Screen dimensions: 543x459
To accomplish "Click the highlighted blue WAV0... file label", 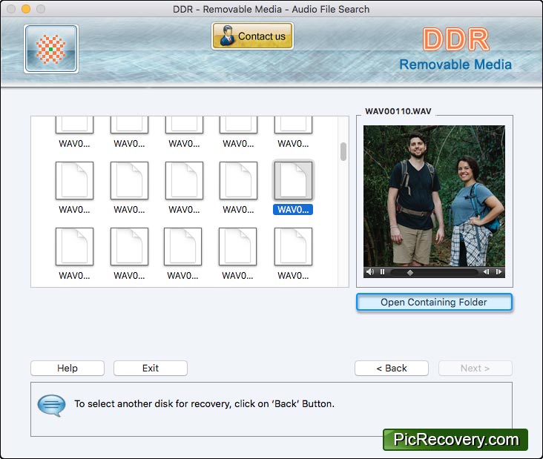I will [293, 210].
